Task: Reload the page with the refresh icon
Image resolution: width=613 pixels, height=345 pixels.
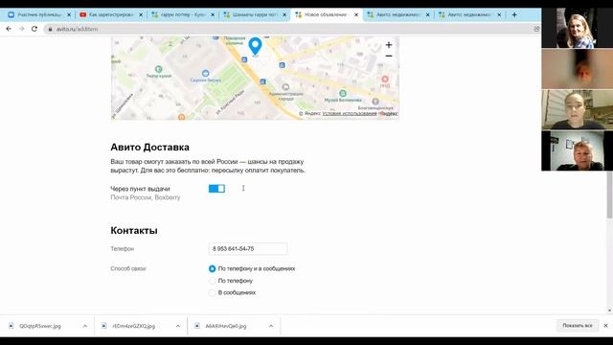Action: (x=34, y=29)
